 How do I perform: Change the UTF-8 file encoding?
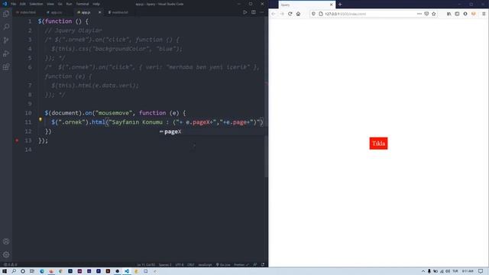pyautogui.click(x=180, y=265)
